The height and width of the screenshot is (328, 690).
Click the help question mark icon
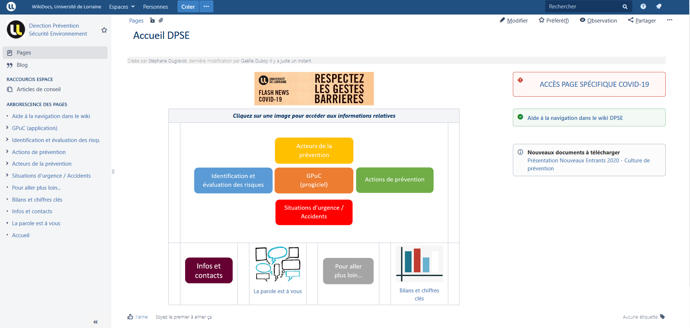point(643,7)
